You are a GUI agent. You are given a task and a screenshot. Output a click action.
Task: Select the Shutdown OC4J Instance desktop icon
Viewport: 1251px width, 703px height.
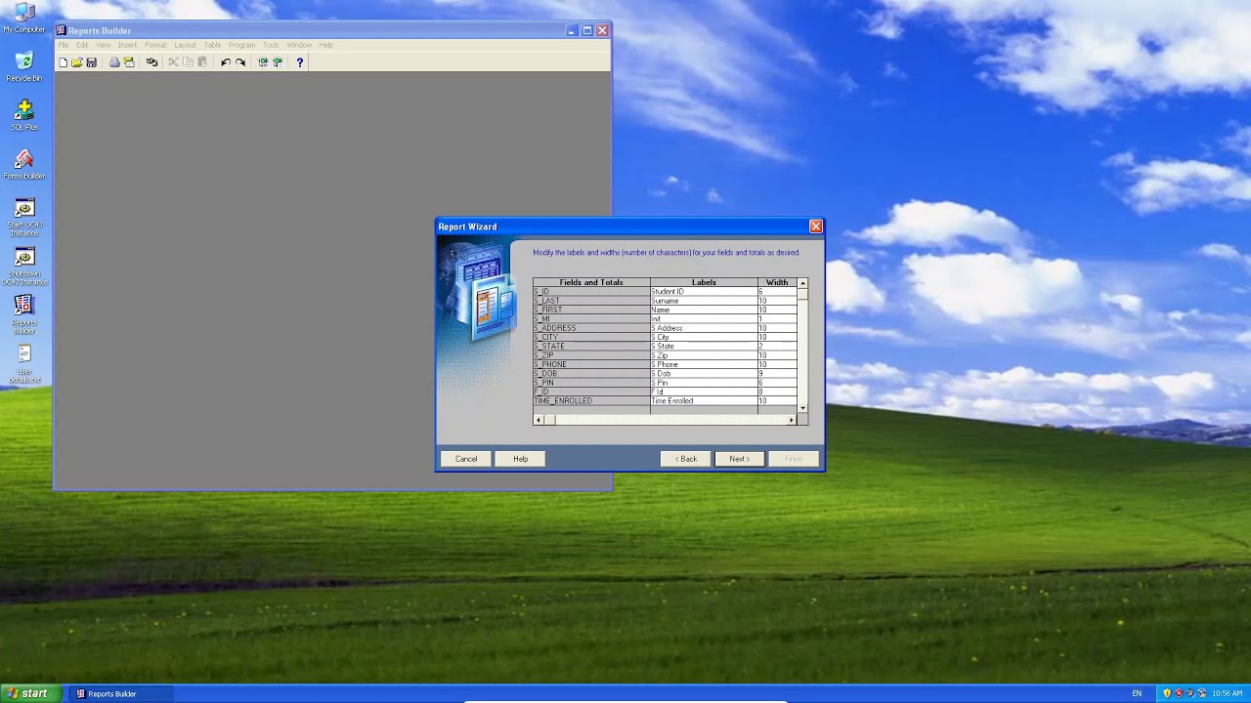click(x=24, y=266)
